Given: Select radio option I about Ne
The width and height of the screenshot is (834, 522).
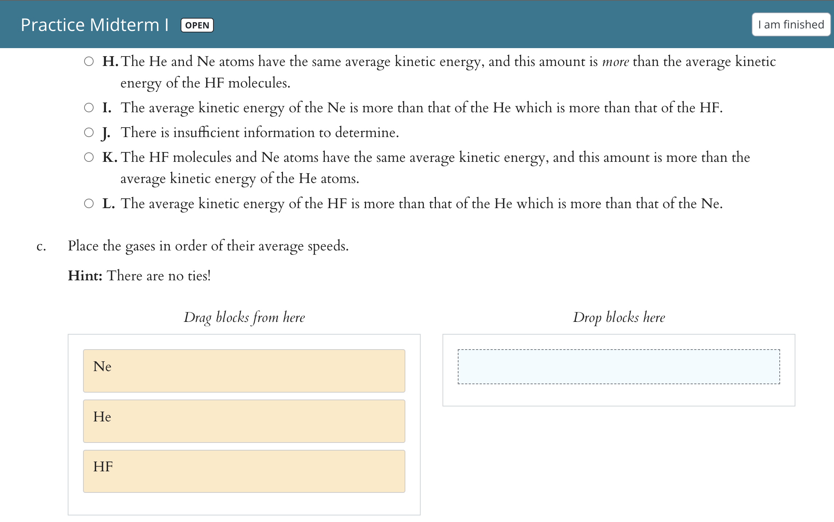Looking at the screenshot, I should 89,108.
